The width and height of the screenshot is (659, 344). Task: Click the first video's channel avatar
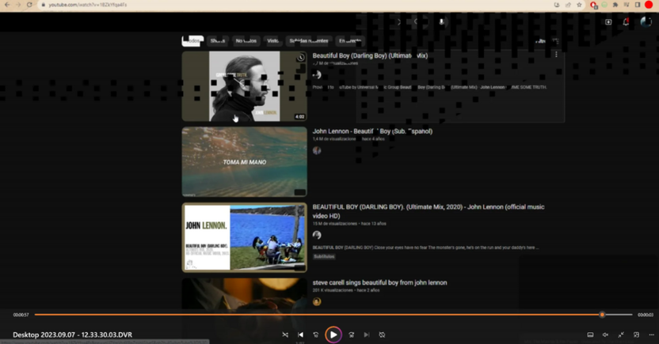[x=317, y=74]
